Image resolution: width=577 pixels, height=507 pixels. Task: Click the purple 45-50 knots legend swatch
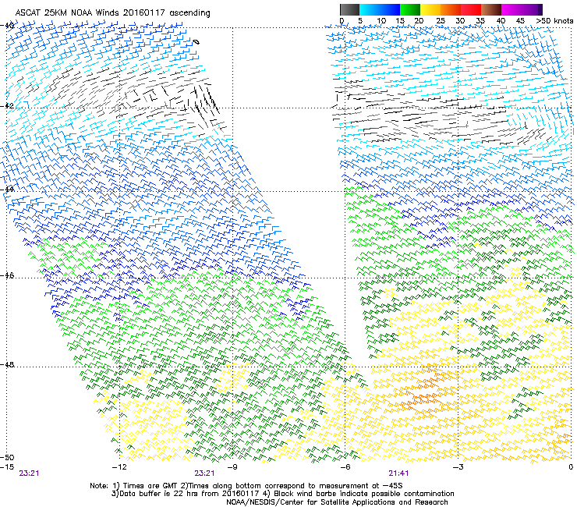pyautogui.click(x=532, y=9)
